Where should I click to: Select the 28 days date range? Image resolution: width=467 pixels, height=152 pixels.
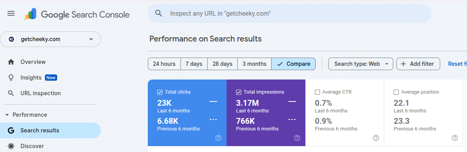222,64
